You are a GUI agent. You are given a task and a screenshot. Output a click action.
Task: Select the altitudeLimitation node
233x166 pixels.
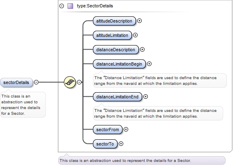[x=112, y=35]
